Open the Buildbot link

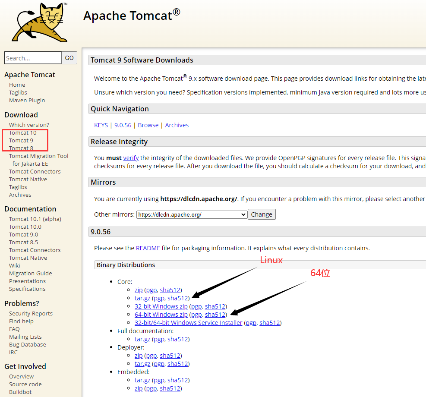(20, 392)
